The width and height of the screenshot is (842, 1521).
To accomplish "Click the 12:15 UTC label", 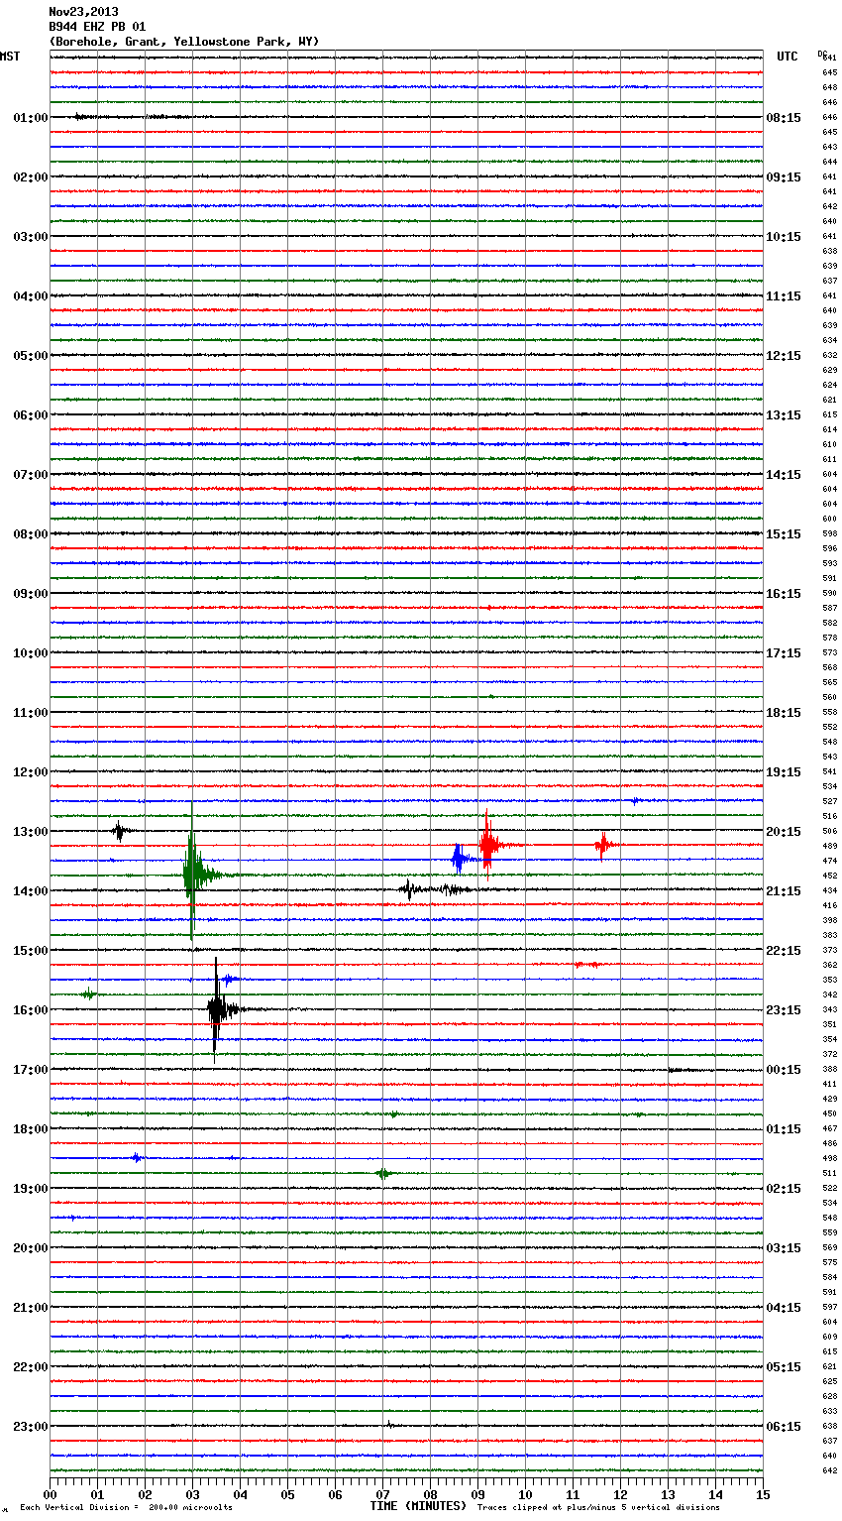I will click(784, 356).
